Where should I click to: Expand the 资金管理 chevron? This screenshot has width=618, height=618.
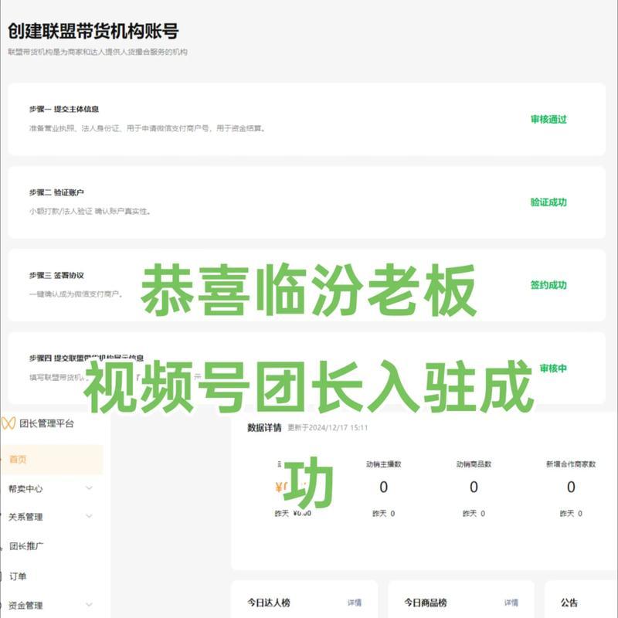[x=89, y=604]
